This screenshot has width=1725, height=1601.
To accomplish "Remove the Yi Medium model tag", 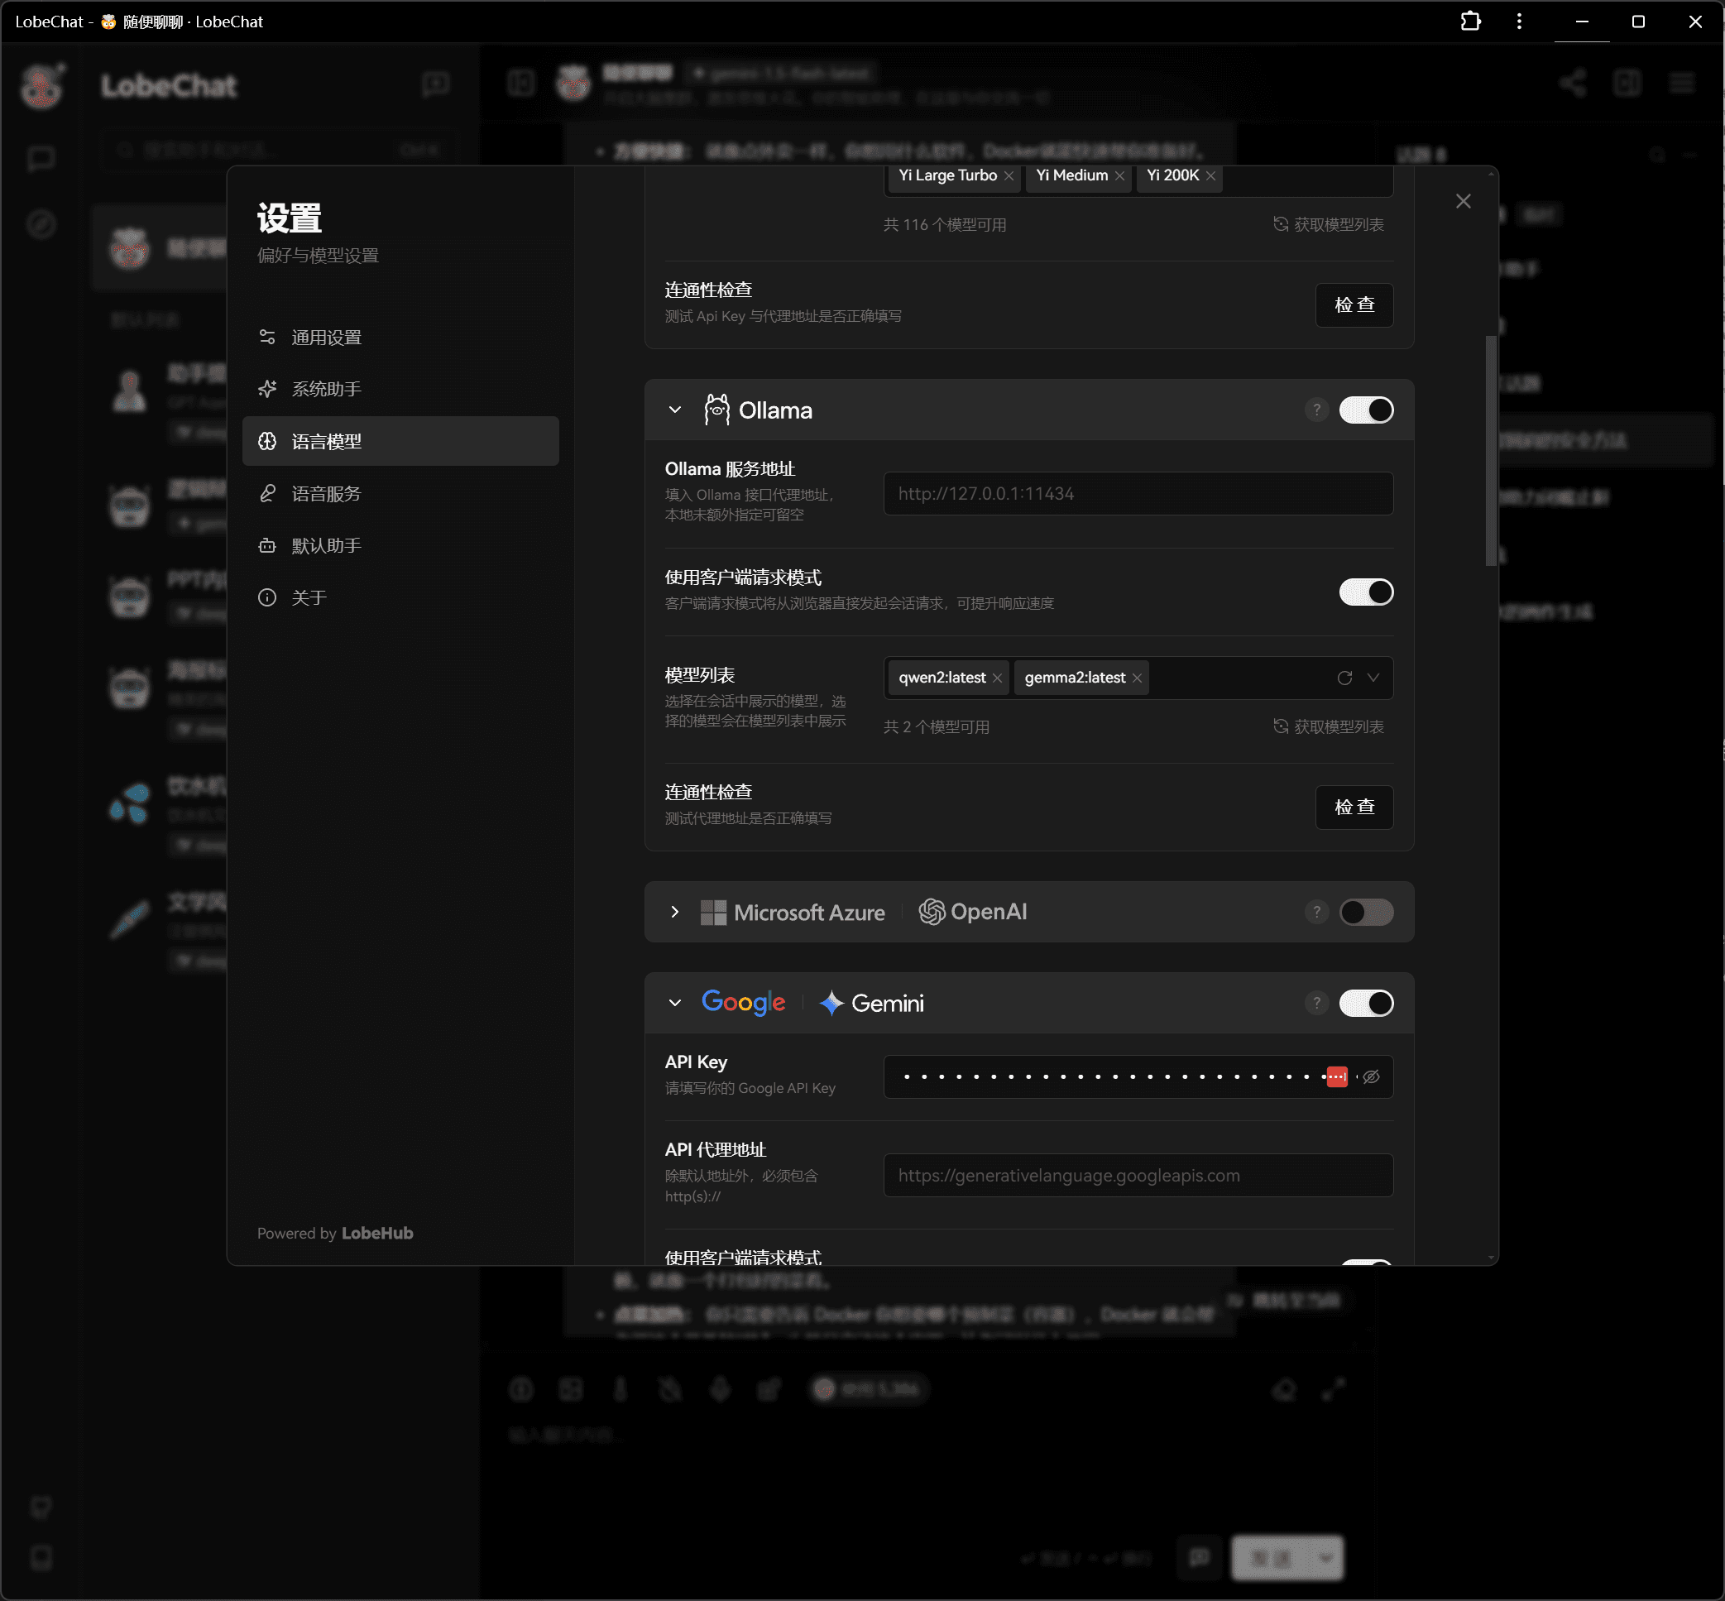I will tap(1119, 176).
